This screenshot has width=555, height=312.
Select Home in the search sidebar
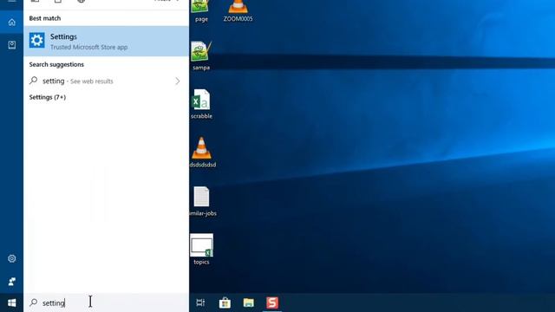[x=11, y=23]
